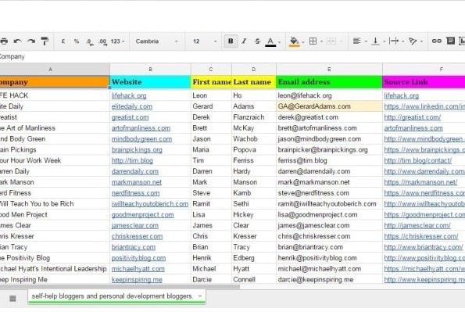The height and width of the screenshot is (312, 465).
Task: Select the cell containing Ramit
Action: pos(211,204)
